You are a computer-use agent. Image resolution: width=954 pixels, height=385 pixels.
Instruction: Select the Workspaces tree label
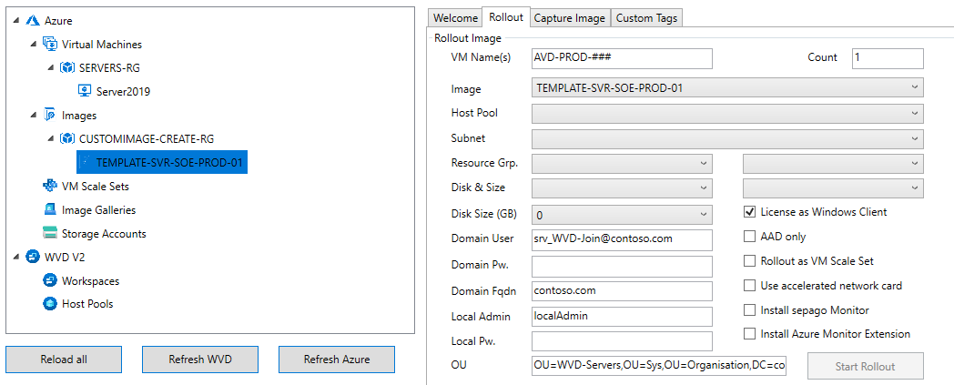(91, 281)
